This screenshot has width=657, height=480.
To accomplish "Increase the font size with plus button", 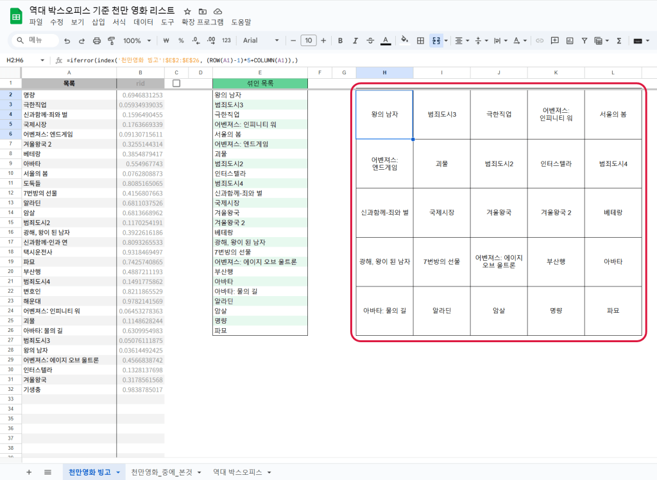I will (x=323, y=40).
